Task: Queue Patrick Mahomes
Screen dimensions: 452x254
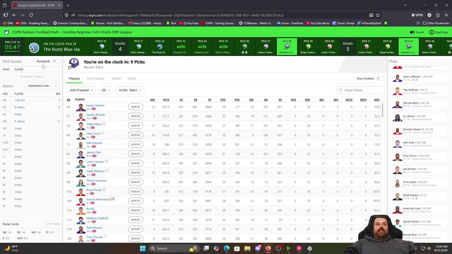Action: pyautogui.click(x=136, y=201)
